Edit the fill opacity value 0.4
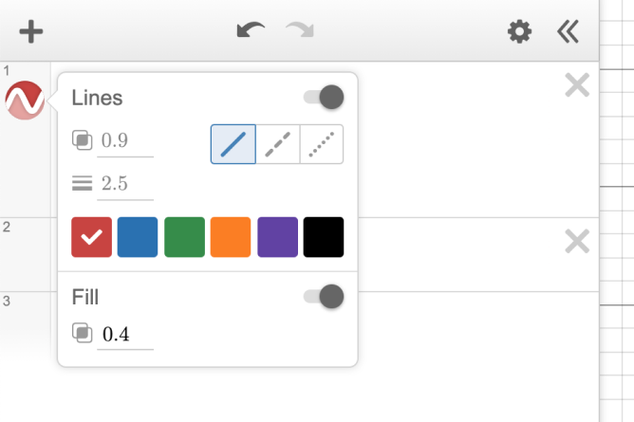This screenshot has height=422, width=634. [124, 334]
